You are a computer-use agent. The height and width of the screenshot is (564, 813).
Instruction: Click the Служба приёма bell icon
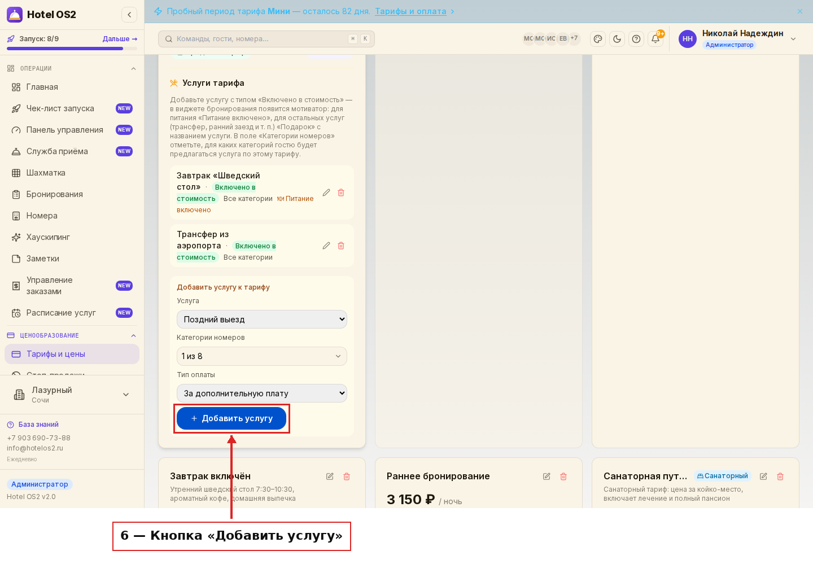click(x=16, y=151)
